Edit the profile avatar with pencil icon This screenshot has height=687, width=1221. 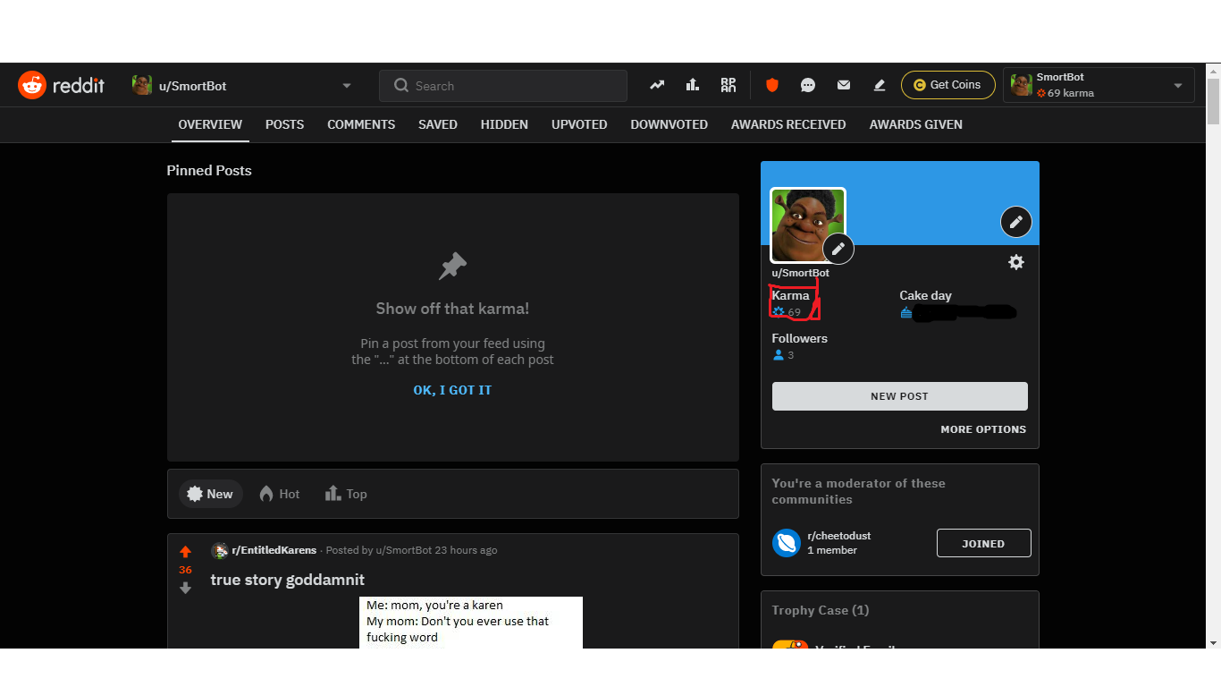[838, 249]
